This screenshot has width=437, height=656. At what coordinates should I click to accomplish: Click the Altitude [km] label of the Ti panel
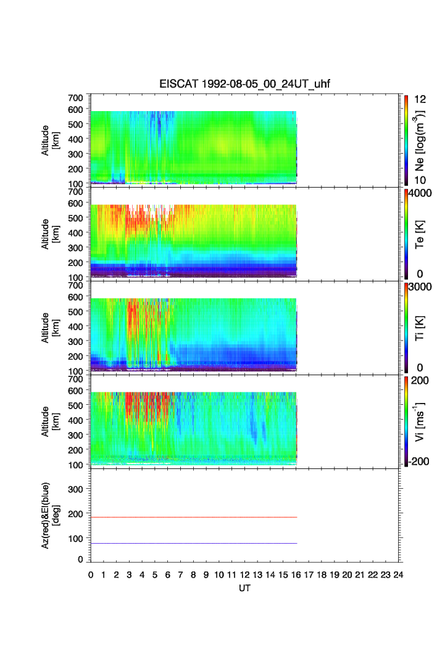point(50,328)
